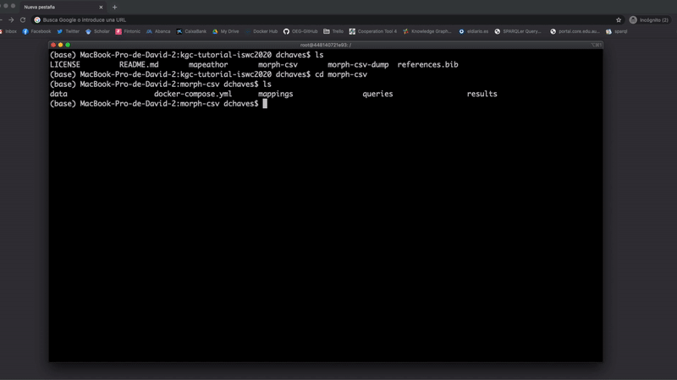Click README.md in the terminal listing
Screen dimensions: 677x380
139,65
